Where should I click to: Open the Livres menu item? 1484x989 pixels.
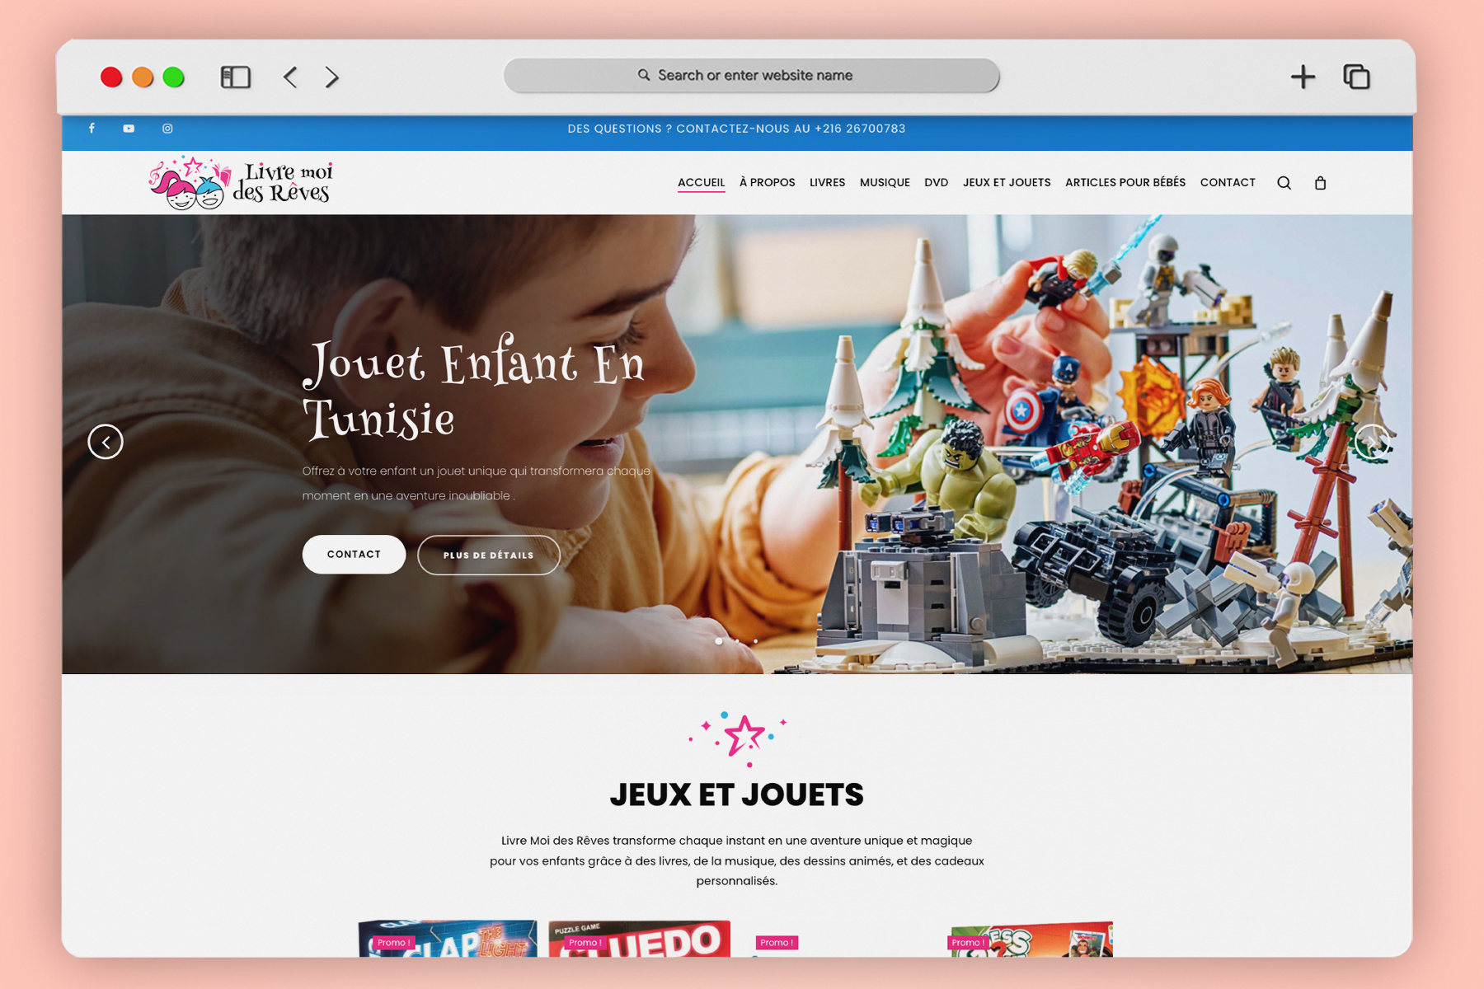point(827,182)
